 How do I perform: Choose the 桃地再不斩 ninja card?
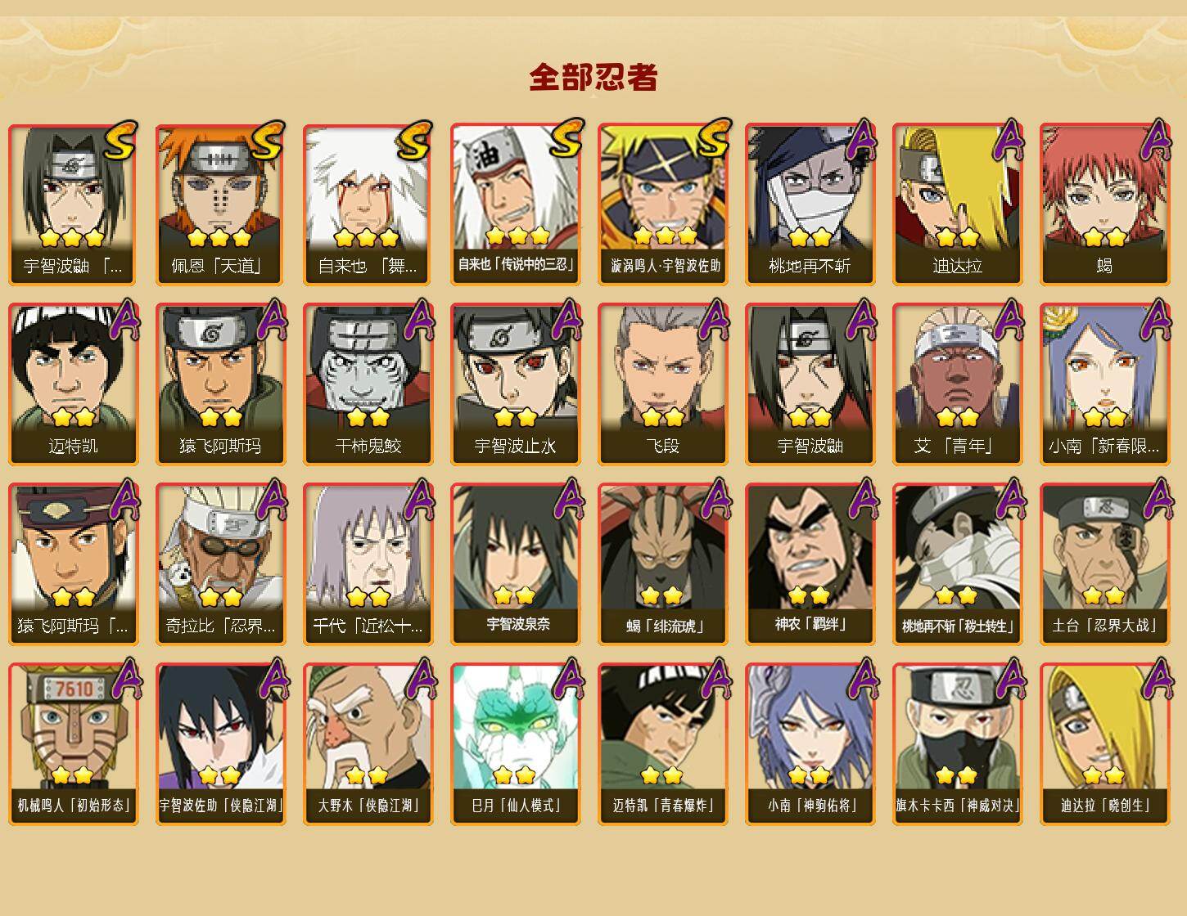point(810,204)
